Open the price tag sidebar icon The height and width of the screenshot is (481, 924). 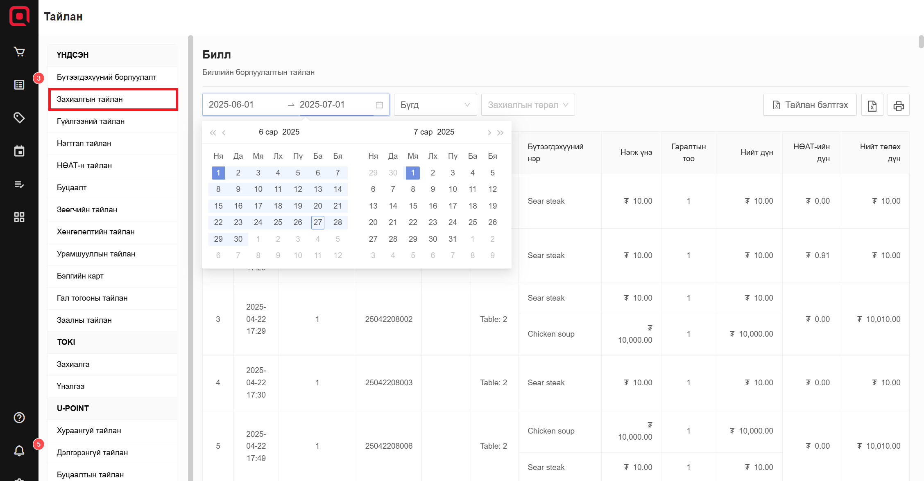click(x=19, y=118)
